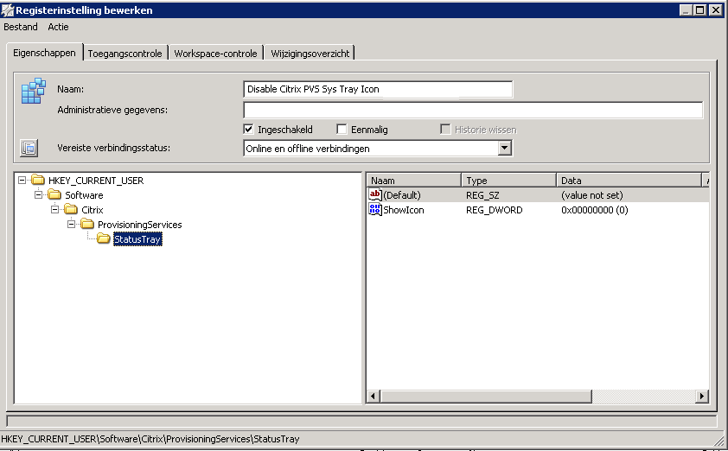
Task: Switch to the Workspace-controle tab
Action: 215,54
